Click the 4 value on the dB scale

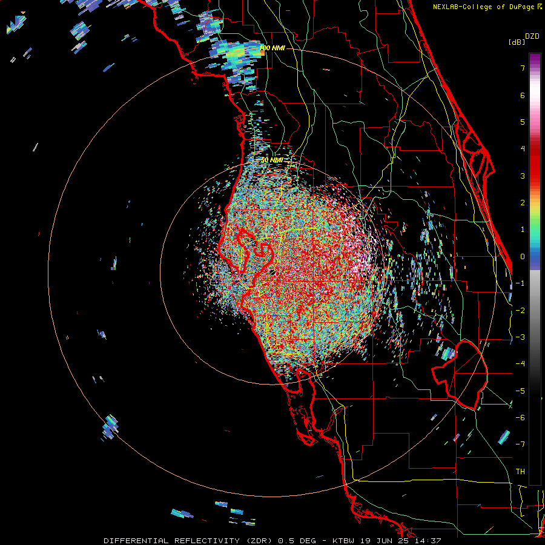pyautogui.click(x=523, y=149)
